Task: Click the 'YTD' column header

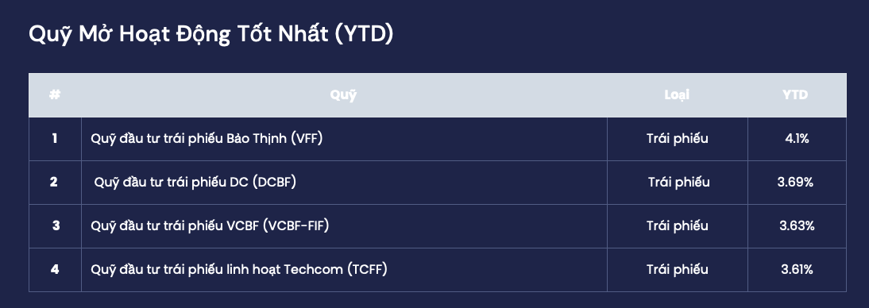Action: click(x=795, y=94)
